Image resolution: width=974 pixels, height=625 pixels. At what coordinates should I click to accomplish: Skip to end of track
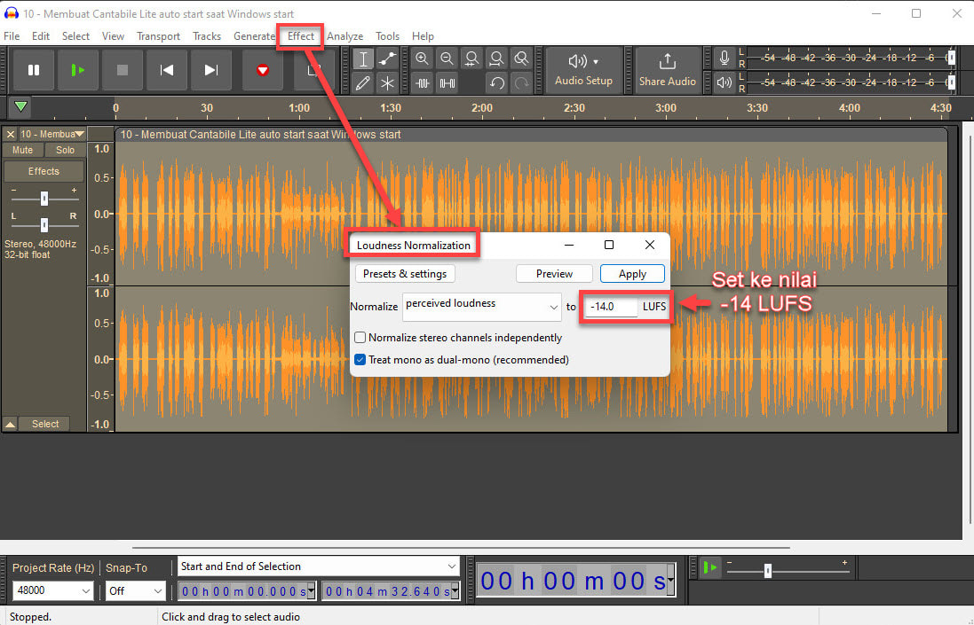click(211, 70)
